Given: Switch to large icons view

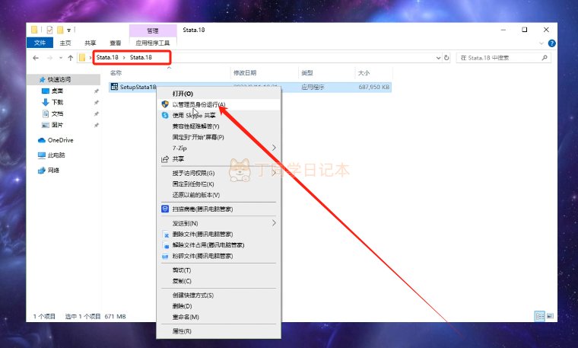Looking at the screenshot, I should click(x=550, y=316).
